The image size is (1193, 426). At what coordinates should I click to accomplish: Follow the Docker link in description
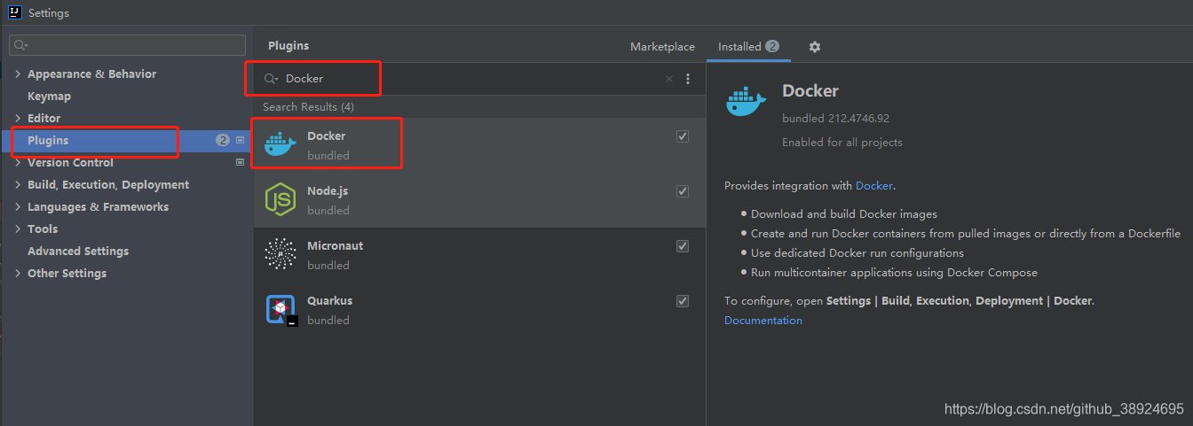(874, 186)
